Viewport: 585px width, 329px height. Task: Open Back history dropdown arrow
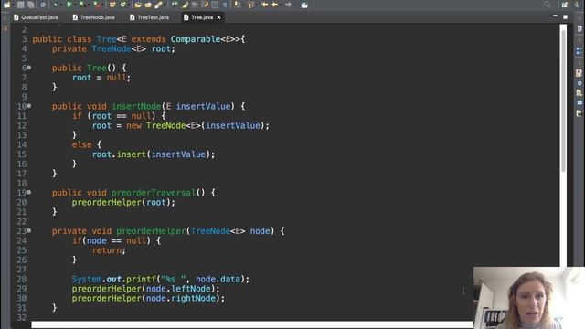point(281,5)
